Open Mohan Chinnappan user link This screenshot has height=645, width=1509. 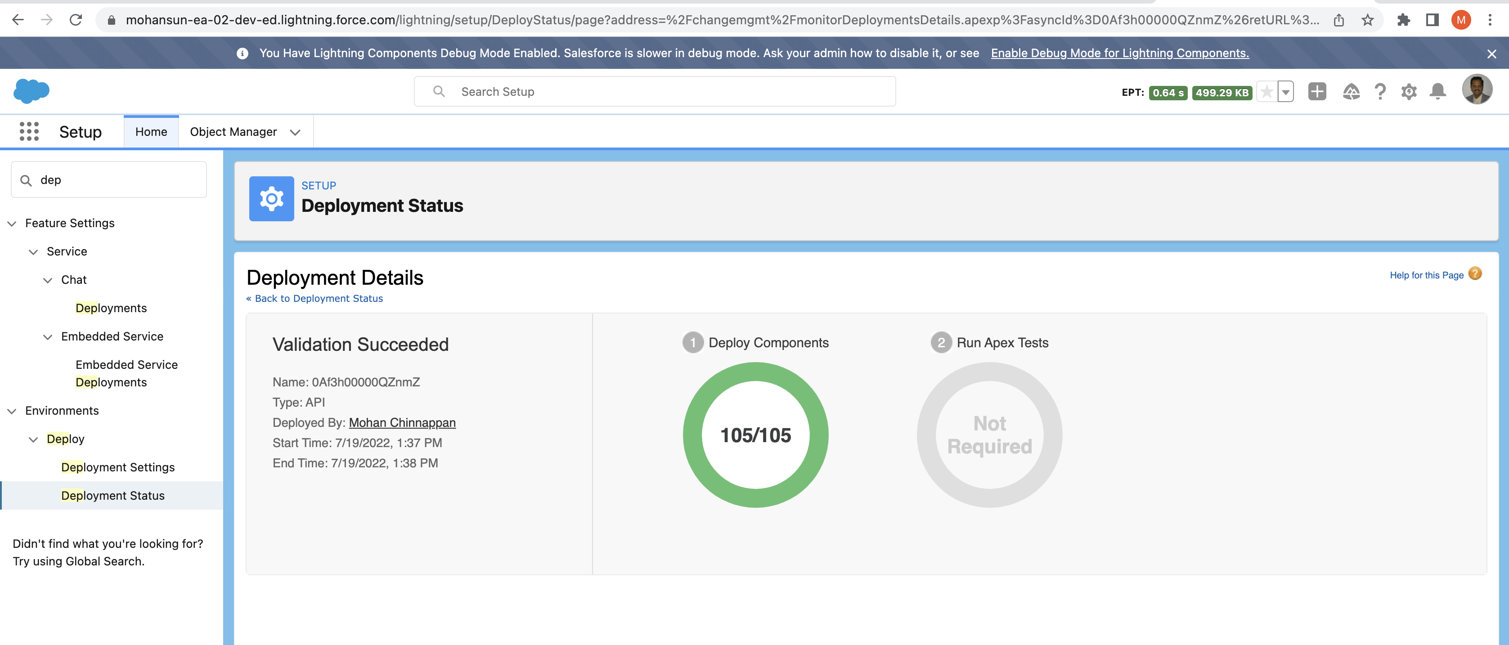(402, 422)
